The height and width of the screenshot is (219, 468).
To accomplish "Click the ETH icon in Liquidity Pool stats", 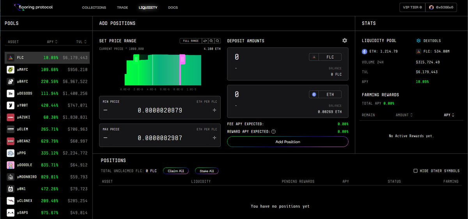I will coord(365,51).
